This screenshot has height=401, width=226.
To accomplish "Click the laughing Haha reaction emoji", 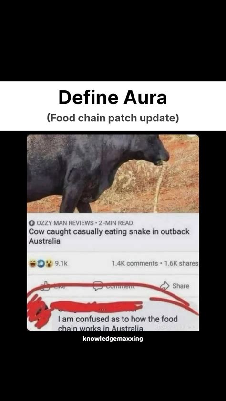I will [32, 263].
